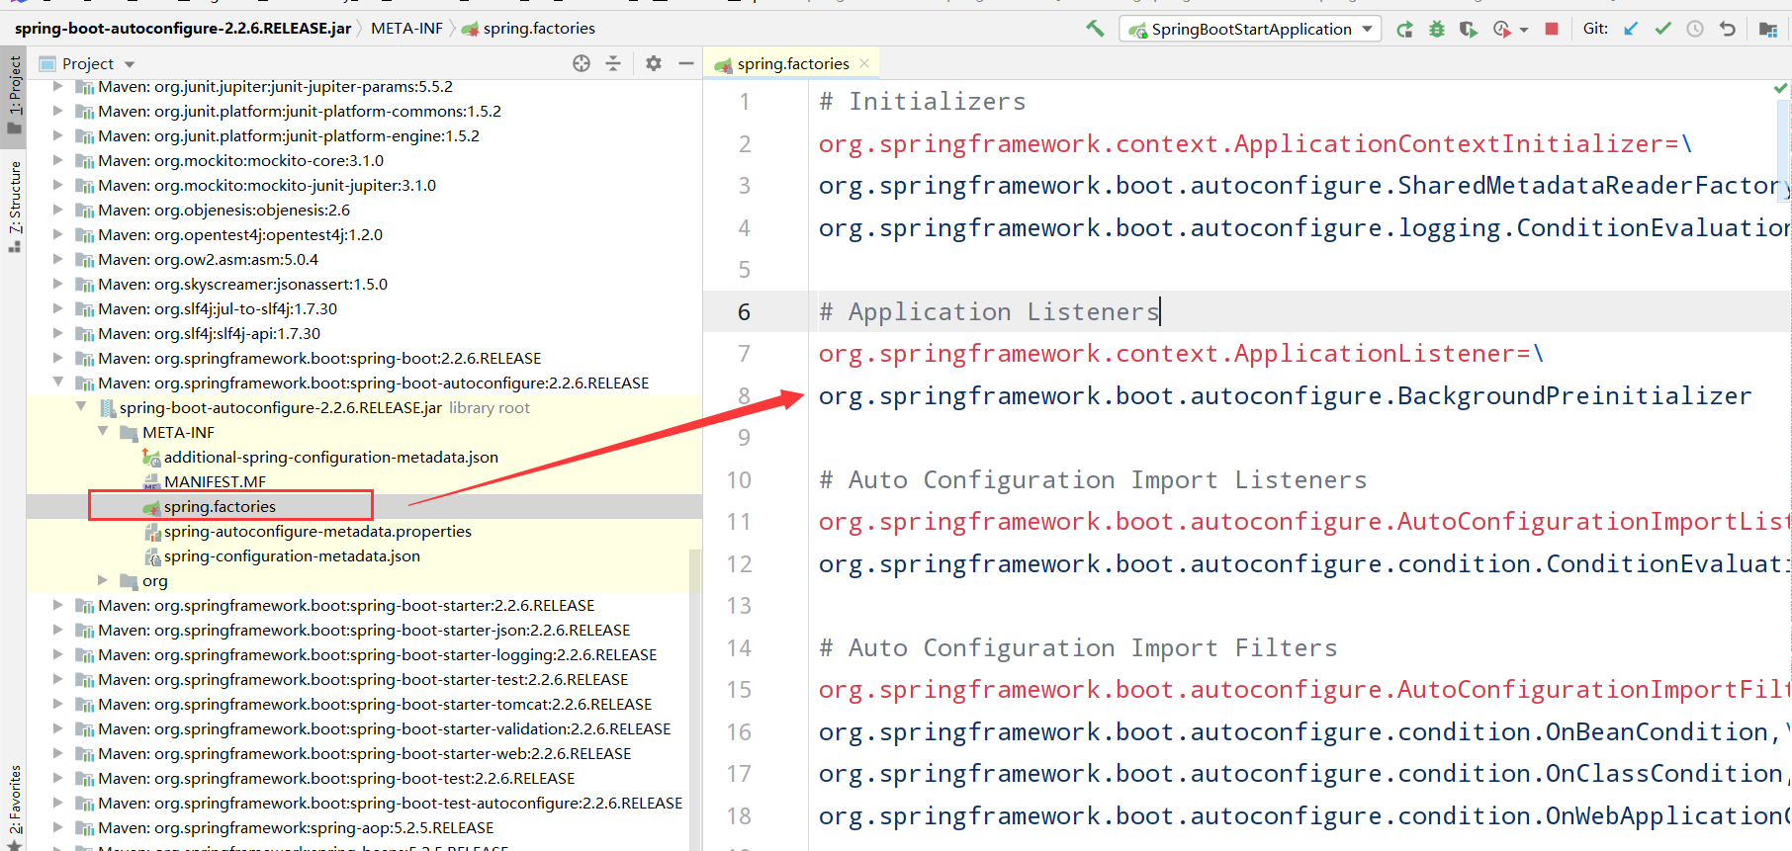The image size is (1792, 851).
Task: Open Project panel settings gear
Action: click(x=653, y=63)
